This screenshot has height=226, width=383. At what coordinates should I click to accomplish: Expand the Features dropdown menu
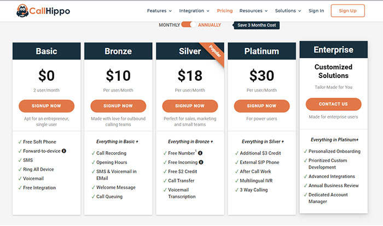click(x=160, y=11)
